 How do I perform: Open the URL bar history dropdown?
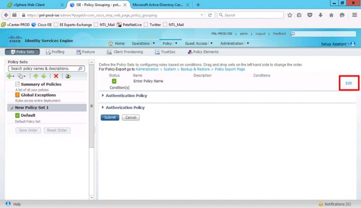202,15
